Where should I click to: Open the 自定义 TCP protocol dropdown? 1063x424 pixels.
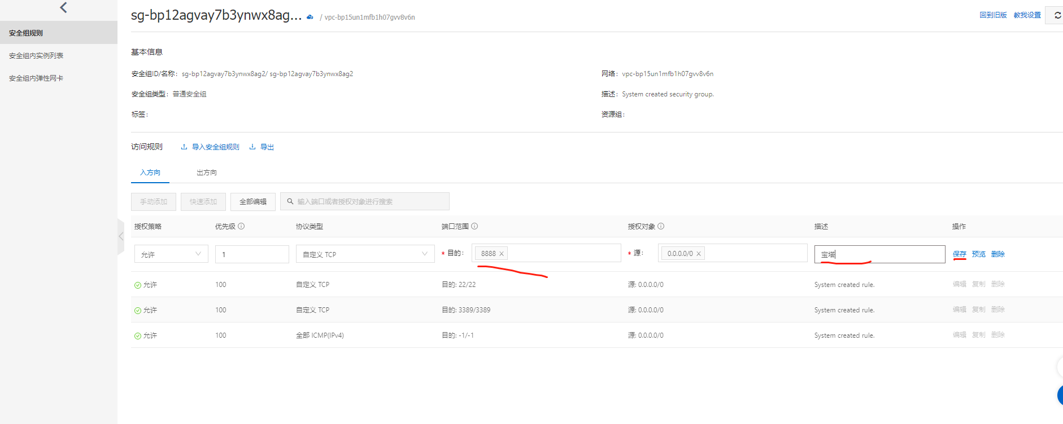click(x=365, y=254)
